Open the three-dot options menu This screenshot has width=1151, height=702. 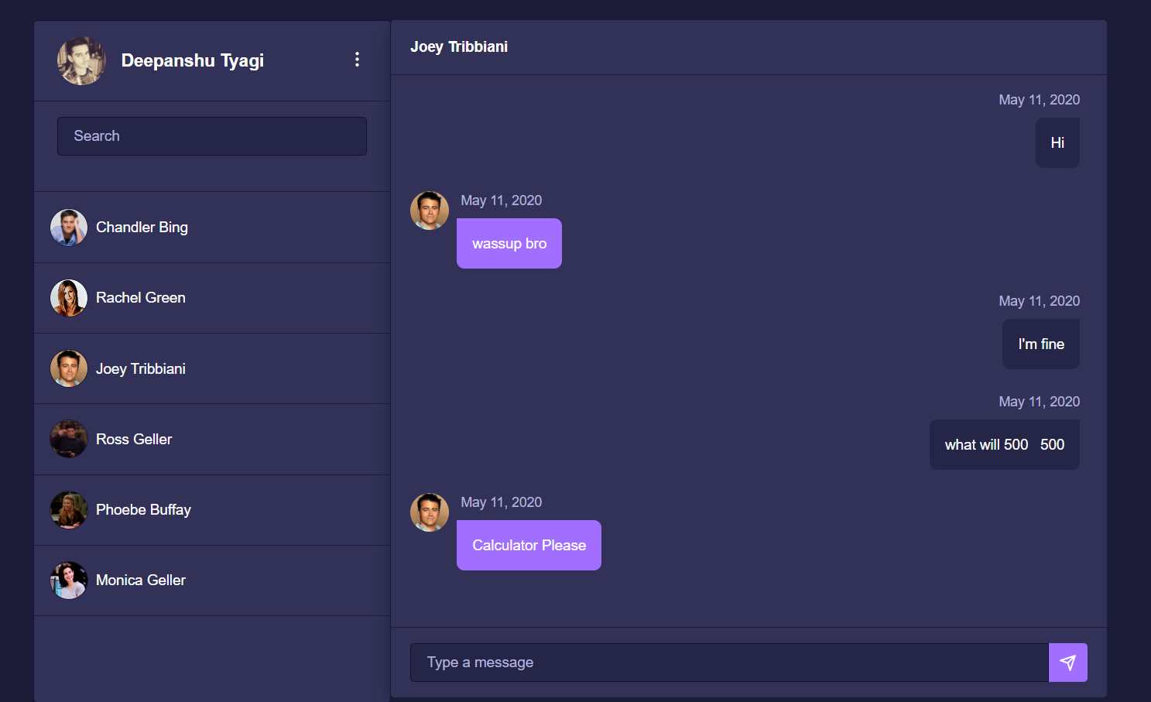pyautogui.click(x=357, y=59)
